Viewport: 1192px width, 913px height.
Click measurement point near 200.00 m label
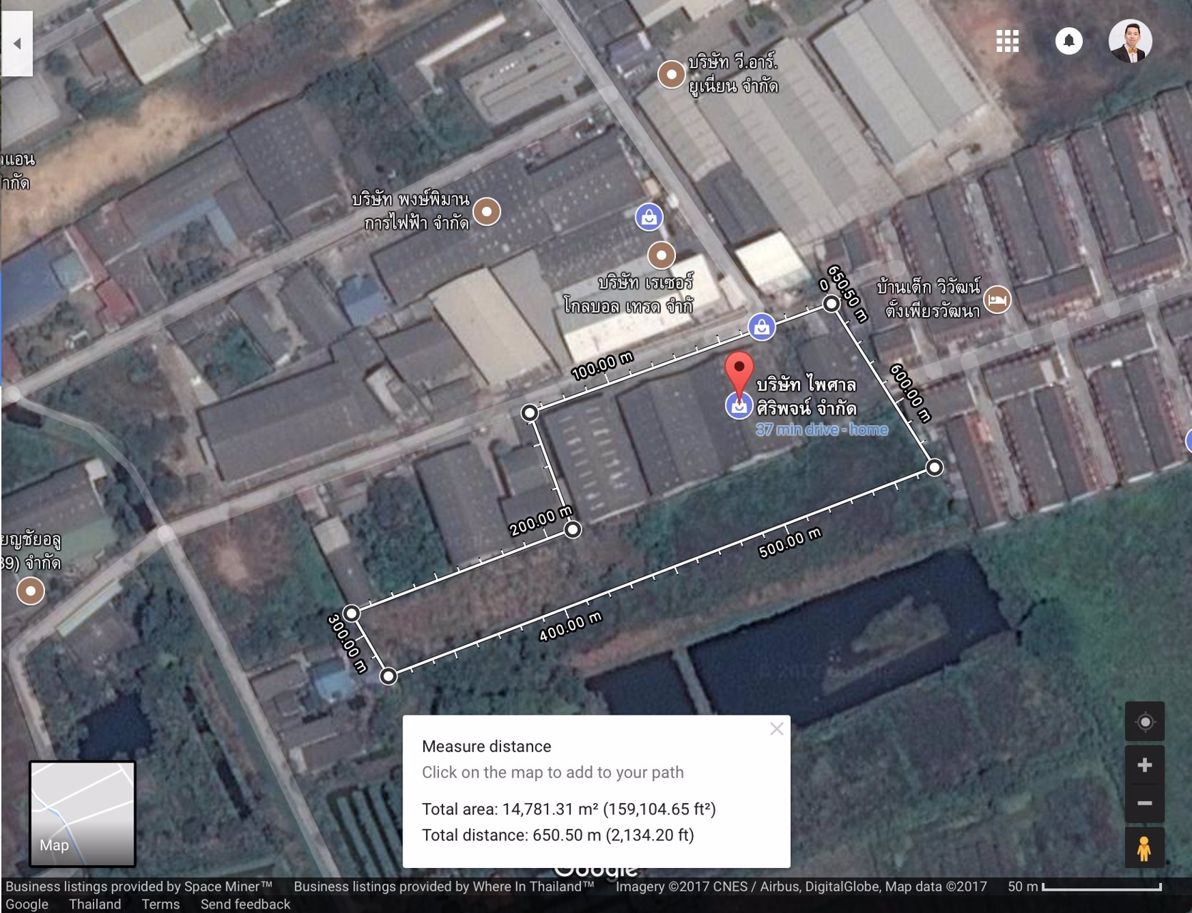tap(572, 529)
